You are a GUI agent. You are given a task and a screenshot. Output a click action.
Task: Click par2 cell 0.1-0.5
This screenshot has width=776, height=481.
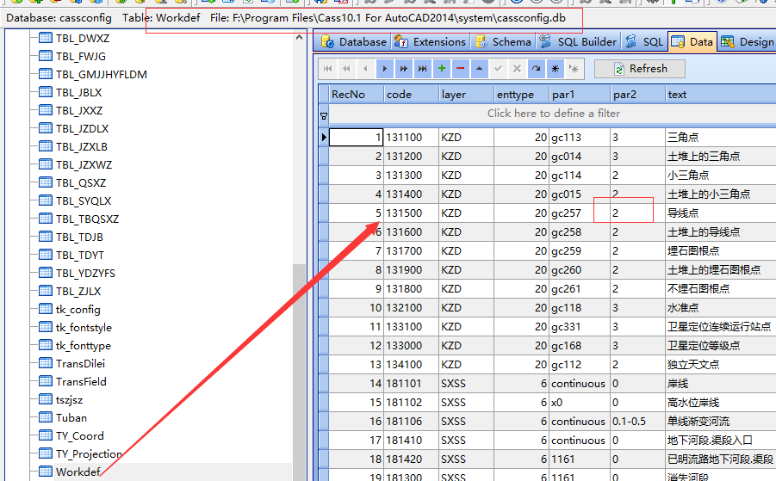[637, 421]
